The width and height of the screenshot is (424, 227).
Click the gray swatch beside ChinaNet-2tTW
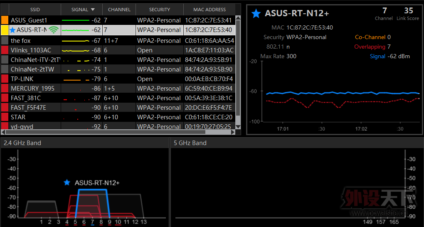tap(5, 69)
